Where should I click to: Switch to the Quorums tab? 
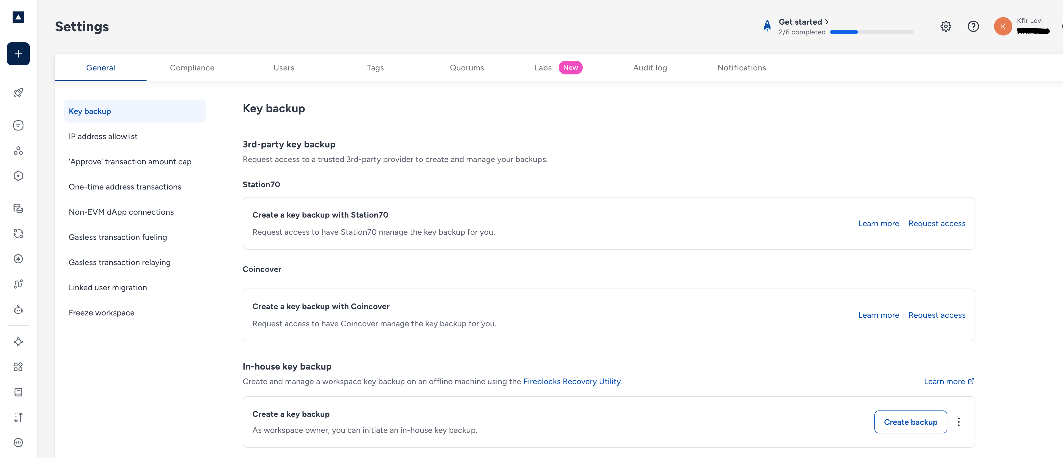click(x=467, y=68)
